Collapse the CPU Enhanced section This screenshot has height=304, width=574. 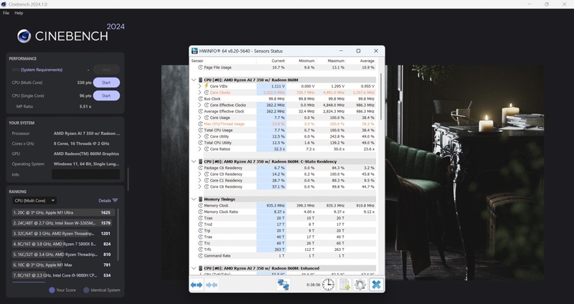pyautogui.click(x=194, y=268)
